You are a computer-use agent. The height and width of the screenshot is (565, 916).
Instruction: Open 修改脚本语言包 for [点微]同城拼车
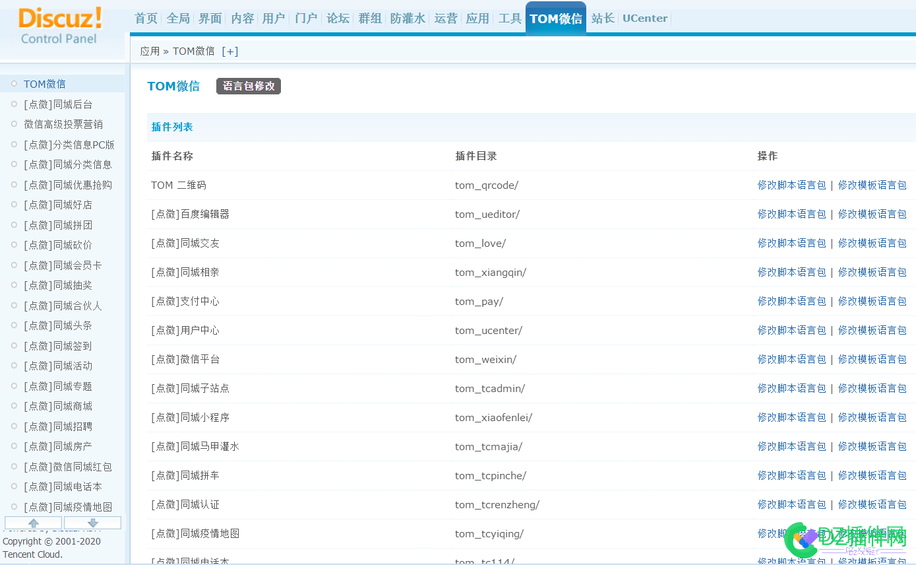point(791,475)
